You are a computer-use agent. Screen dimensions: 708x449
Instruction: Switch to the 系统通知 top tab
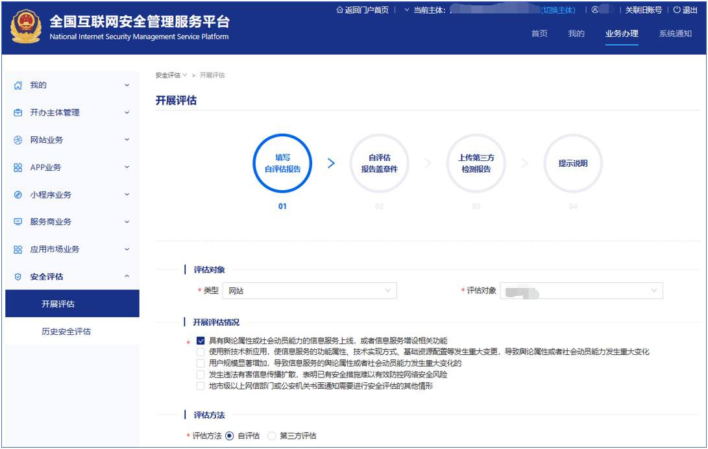(x=675, y=34)
